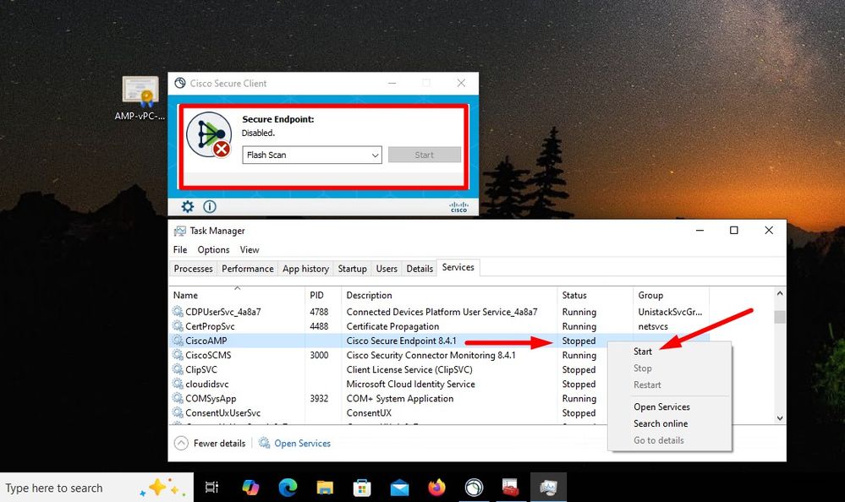Viewport: 845px width, 502px height.
Task: Click gear icon beside CiscoSCMS service
Action: (x=178, y=356)
